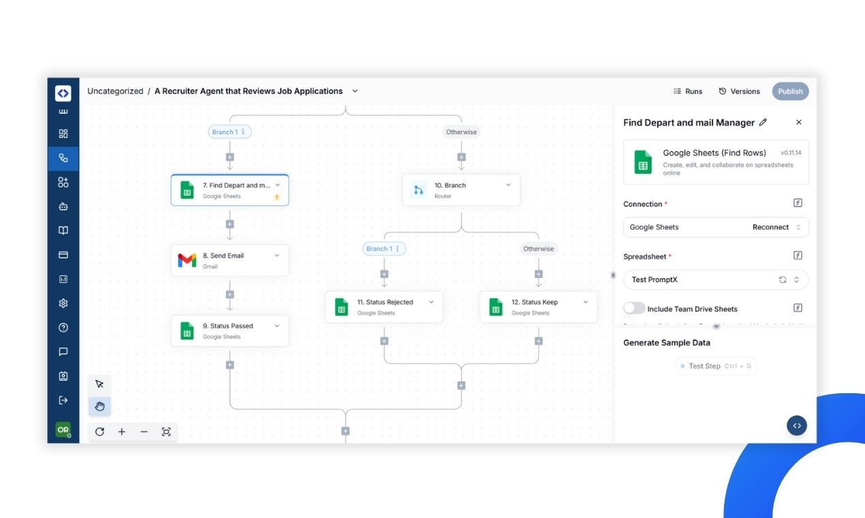This screenshot has width=865, height=518.
Task: Click the robot agents icon in sidebar
Action: pyautogui.click(x=63, y=207)
